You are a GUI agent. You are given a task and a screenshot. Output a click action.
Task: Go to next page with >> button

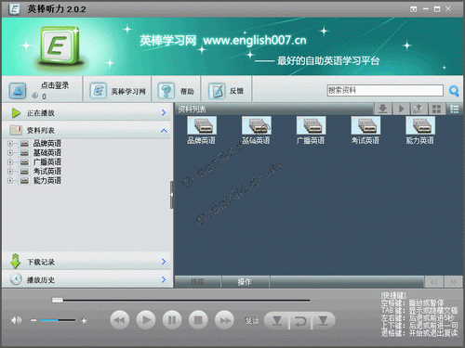tap(454, 282)
